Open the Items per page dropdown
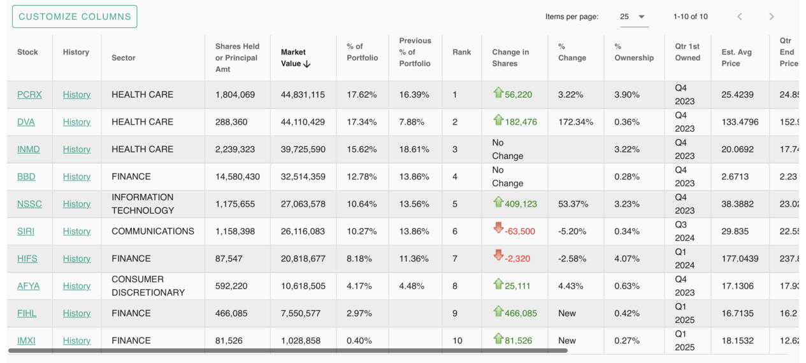This screenshot has height=363, width=806. click(633, 17)
